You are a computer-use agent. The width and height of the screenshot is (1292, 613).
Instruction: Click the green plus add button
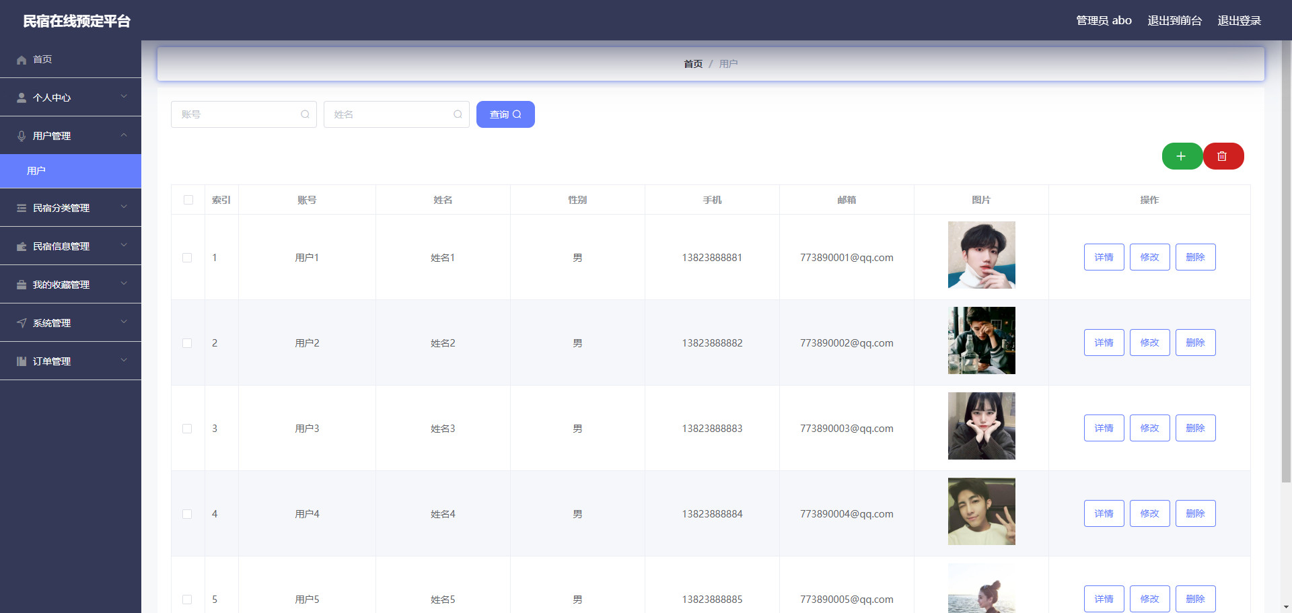pos(1182,156)
